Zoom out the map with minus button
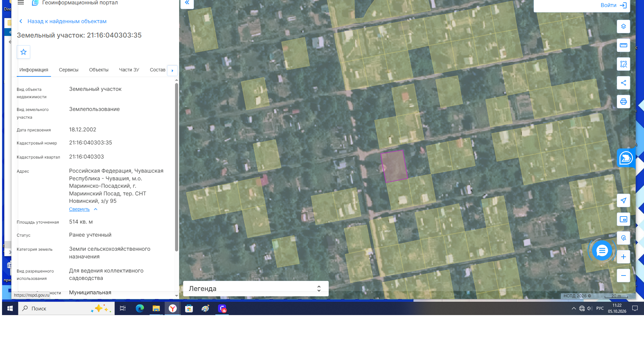644x362 pixels. (623, 276)
